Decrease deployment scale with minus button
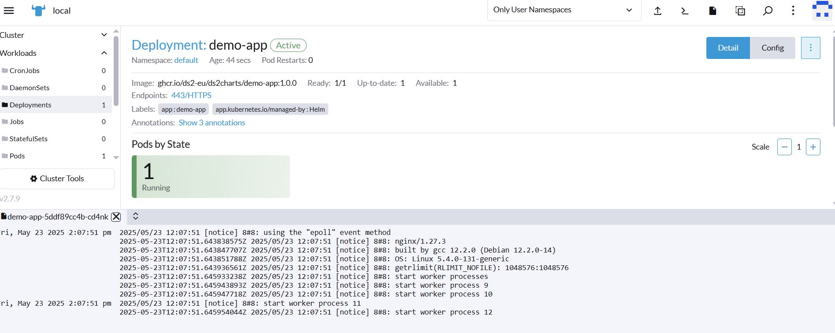Image resolution: width=835 pixels, height=333 pixels. pos(784,147)
